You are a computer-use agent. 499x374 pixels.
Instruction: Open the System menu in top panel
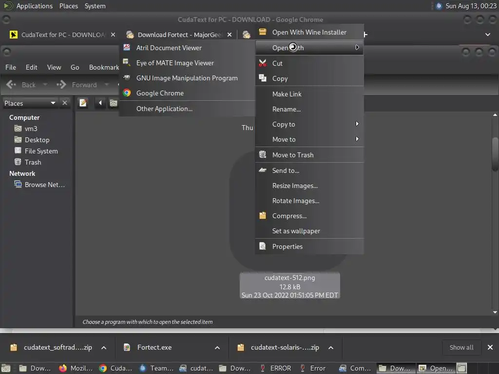coord(95,6)
